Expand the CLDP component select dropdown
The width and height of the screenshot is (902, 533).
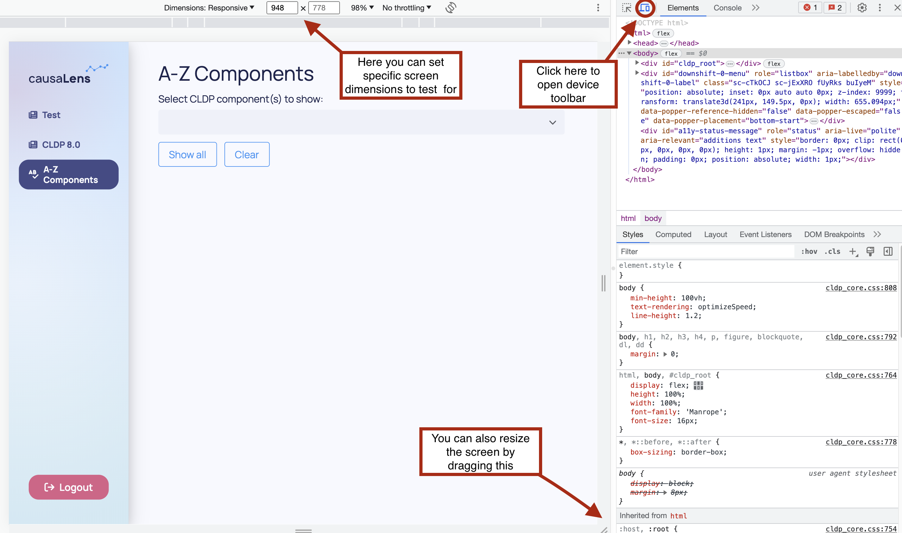pyautogui.click(x=552, y=122)
